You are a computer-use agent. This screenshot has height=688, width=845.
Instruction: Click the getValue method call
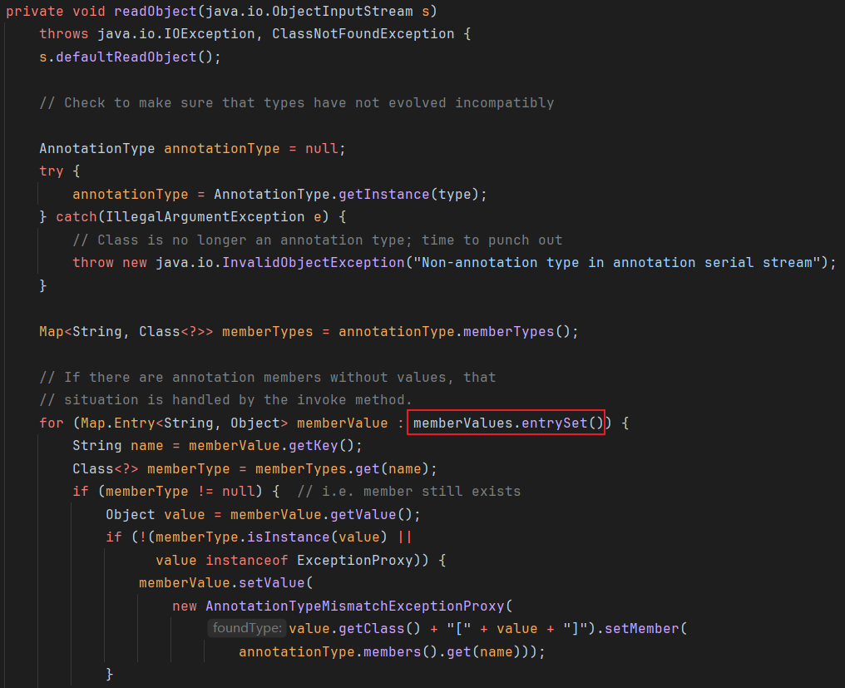point(379,514)
